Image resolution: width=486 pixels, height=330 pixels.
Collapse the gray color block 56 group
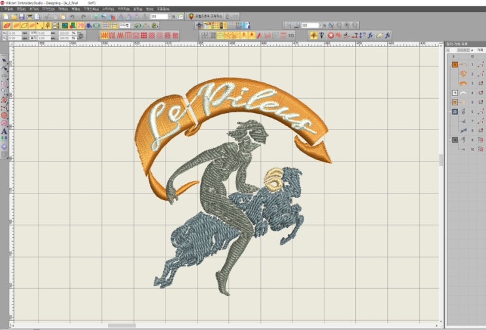(x=451, y=140)
